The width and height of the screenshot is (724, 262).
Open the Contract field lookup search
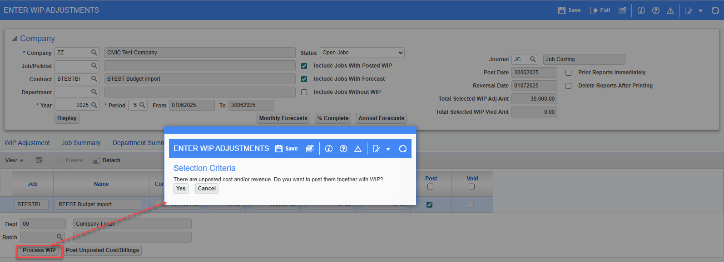pos(94,79)
